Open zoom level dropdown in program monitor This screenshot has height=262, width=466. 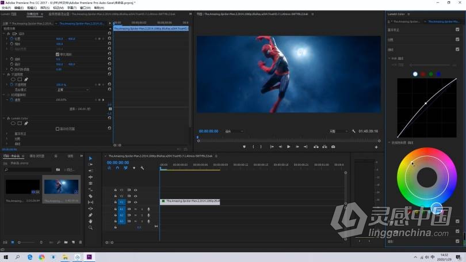234,131
